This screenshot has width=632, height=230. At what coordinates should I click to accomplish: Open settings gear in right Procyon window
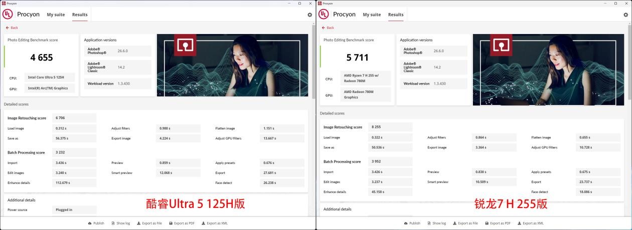[x=625, y=14]
